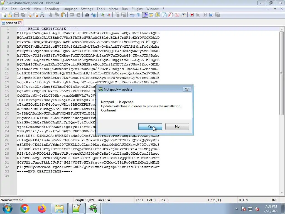Click the END CERTIFICATE line
Screen dimensions: 285x214
[45, 171]
